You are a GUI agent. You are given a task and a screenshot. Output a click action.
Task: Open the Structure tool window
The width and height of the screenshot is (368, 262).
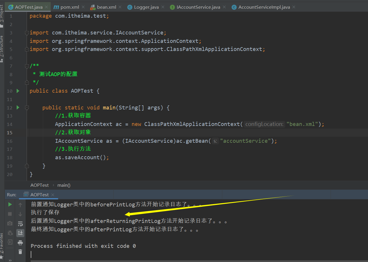(x=2, y=49)
